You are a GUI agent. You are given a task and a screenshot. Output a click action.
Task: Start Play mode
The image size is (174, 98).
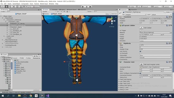pos(83,7)
